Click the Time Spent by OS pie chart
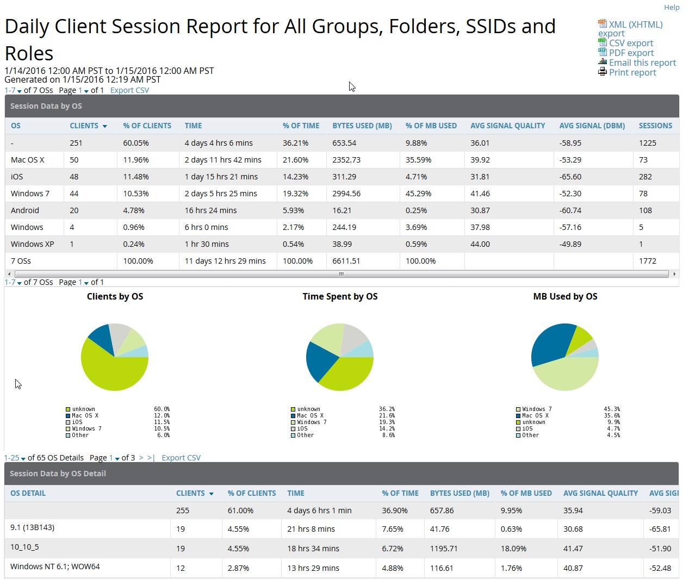 pyautogui.click(x=340, y=357)
